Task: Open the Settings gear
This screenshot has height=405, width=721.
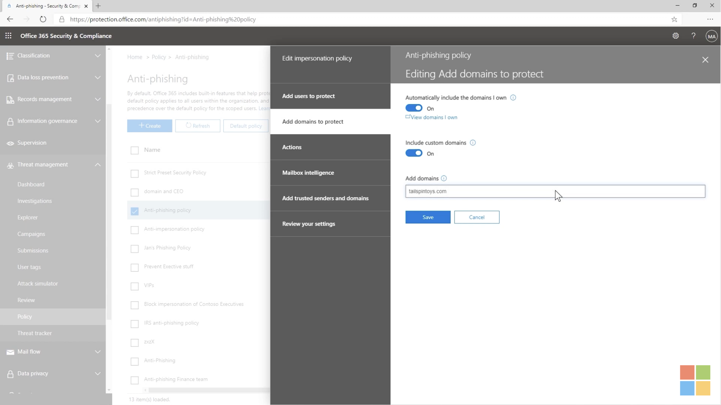Action: 676,36
